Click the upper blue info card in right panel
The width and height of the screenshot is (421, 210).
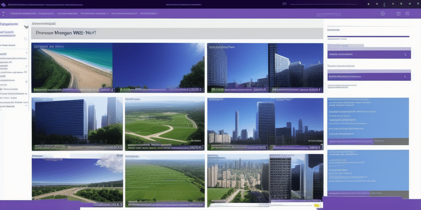tap(368, 121)
